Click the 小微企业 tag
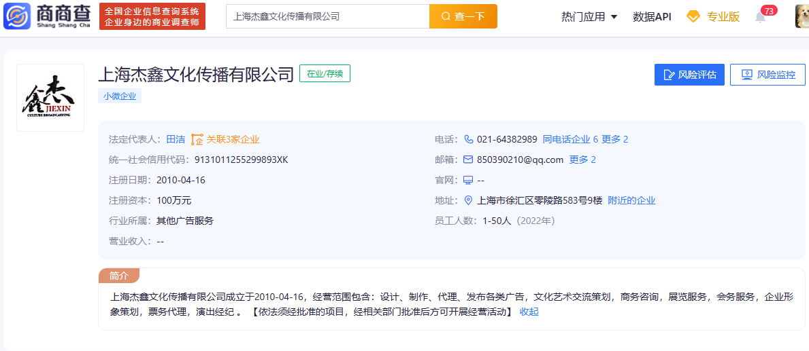Image resolution: width=809 pixels, height=351 pixels. [120, 96]
